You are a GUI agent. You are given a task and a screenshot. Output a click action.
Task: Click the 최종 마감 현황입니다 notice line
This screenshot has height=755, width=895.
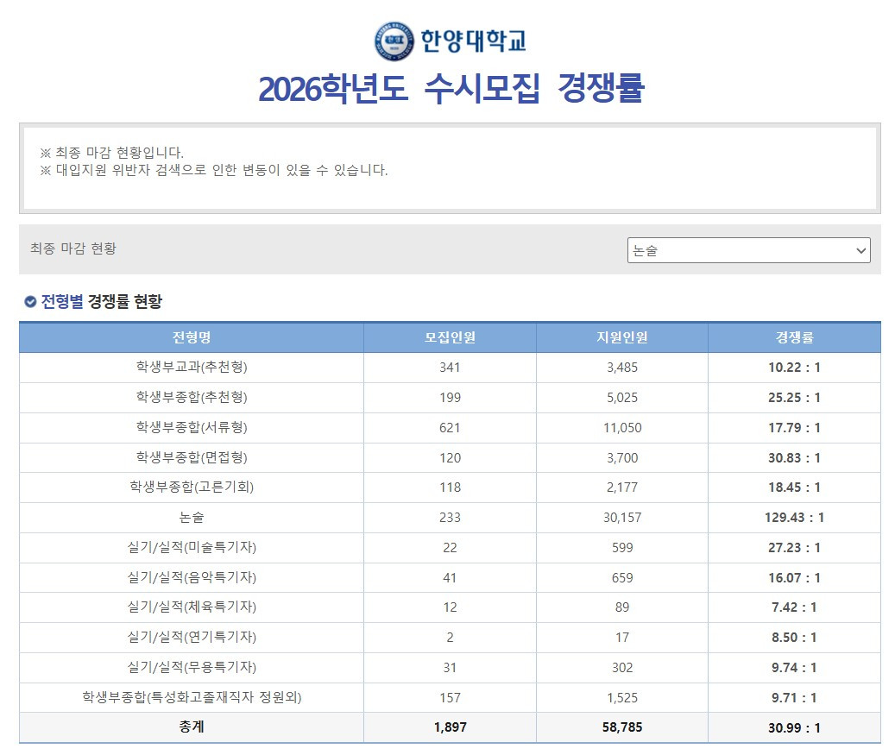coord(111,153)
